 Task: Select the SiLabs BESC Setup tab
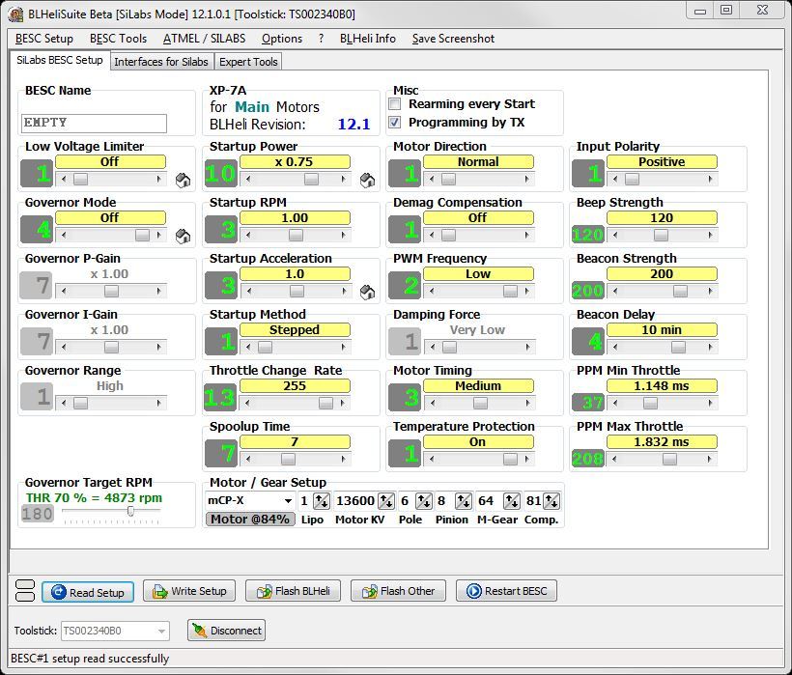[60, 60]
